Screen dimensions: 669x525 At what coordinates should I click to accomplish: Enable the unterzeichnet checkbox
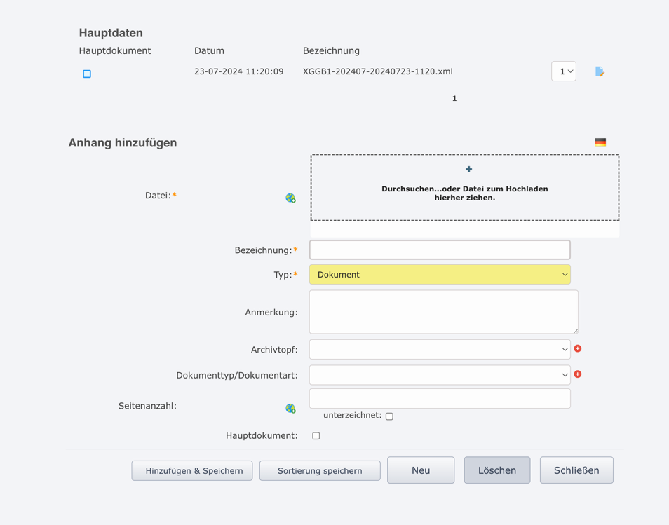[389, 416]
